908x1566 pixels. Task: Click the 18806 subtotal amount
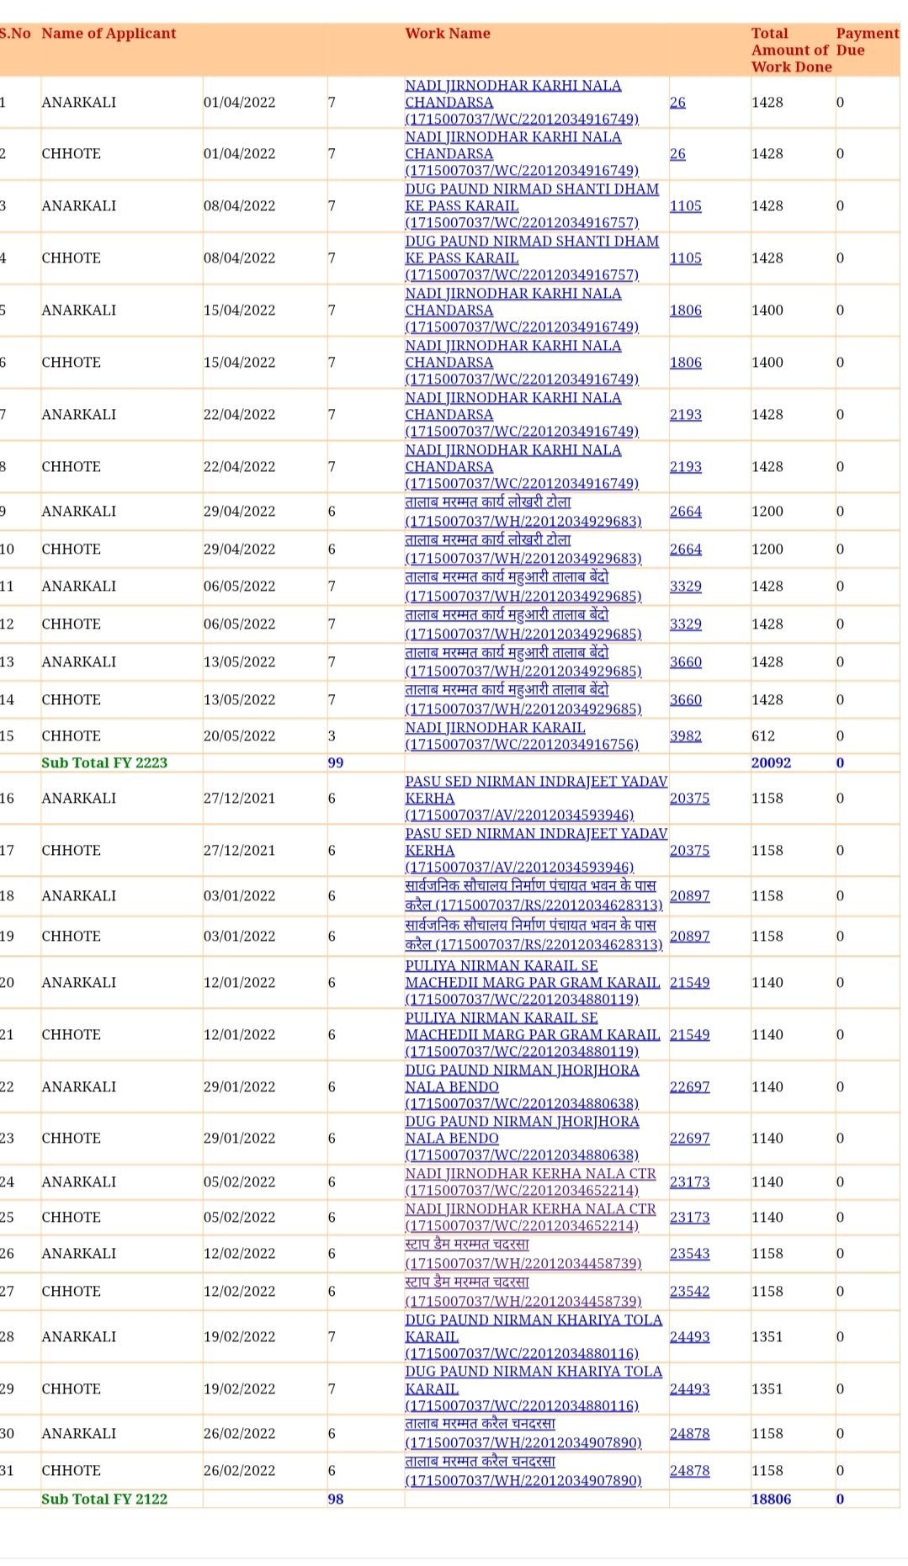(x=771, y=1500)
